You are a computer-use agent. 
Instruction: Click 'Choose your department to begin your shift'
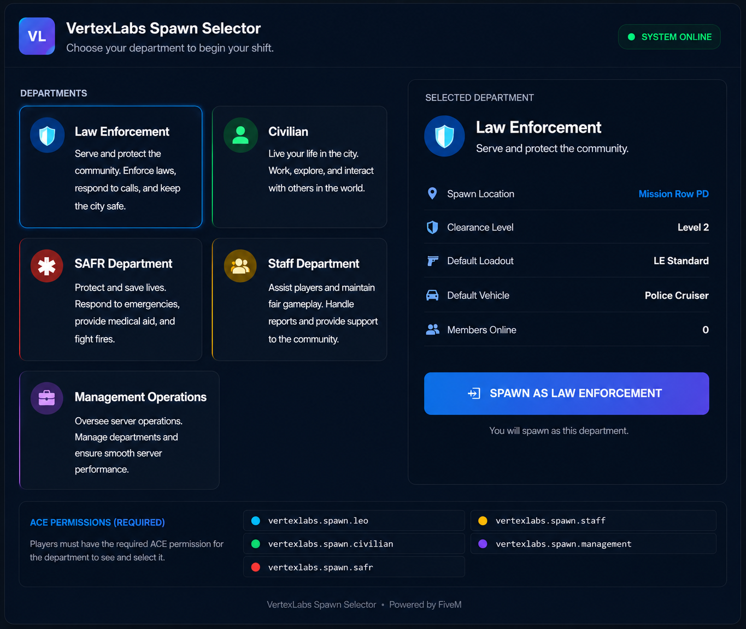coord(170,48)
